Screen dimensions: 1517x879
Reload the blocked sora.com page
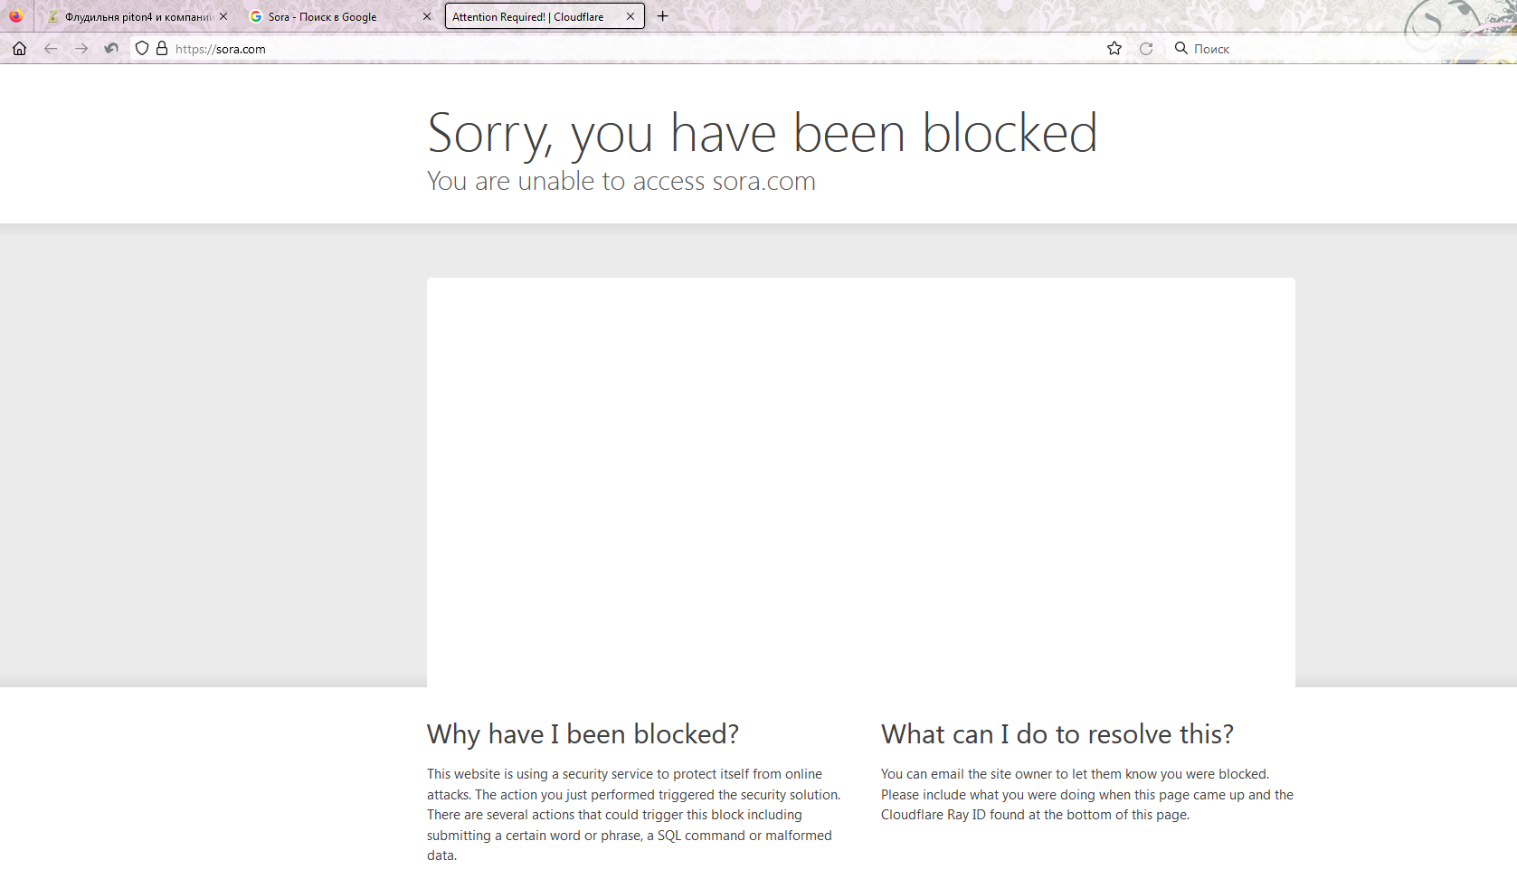(x=1146, y=49)
